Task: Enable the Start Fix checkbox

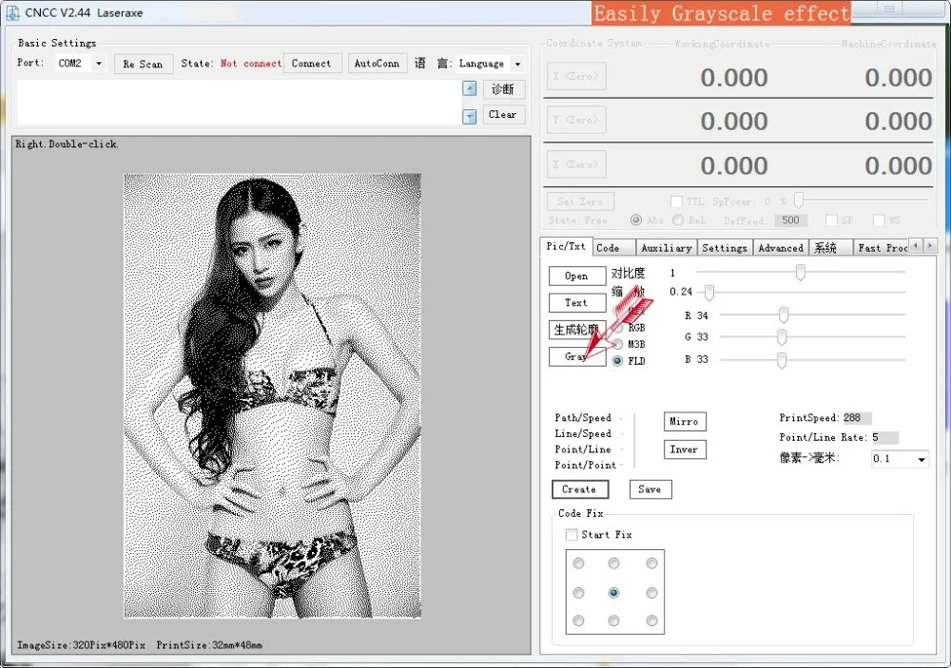Action: 572,535
